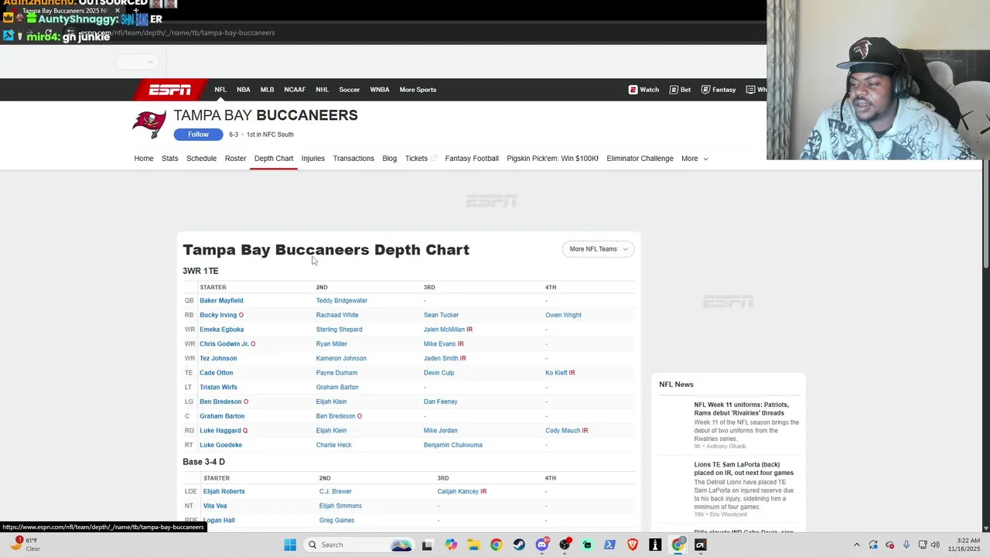Screen dimensions: 990x557
Task: Click the browser address bar URL
Action: [x=178, y=32]
